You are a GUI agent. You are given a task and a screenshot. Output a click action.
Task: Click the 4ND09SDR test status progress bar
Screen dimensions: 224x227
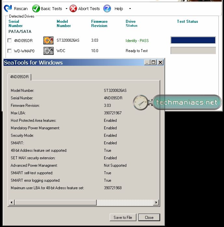click(193, 40)
